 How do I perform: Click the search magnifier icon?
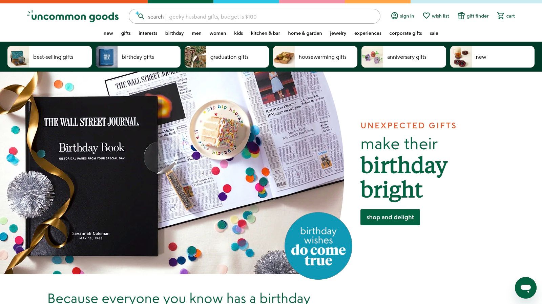coord(140,16)
